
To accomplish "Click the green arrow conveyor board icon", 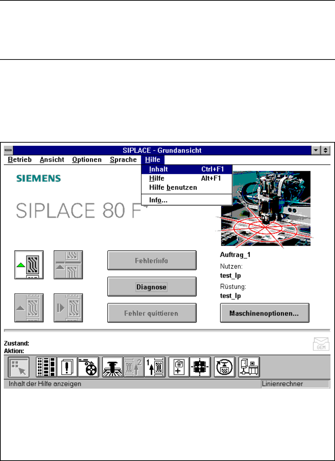I will click(x=29, y=265).
